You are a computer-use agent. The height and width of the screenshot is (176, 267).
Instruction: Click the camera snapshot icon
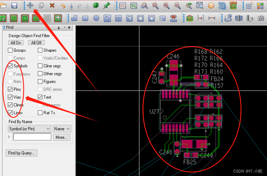[261, 18]
